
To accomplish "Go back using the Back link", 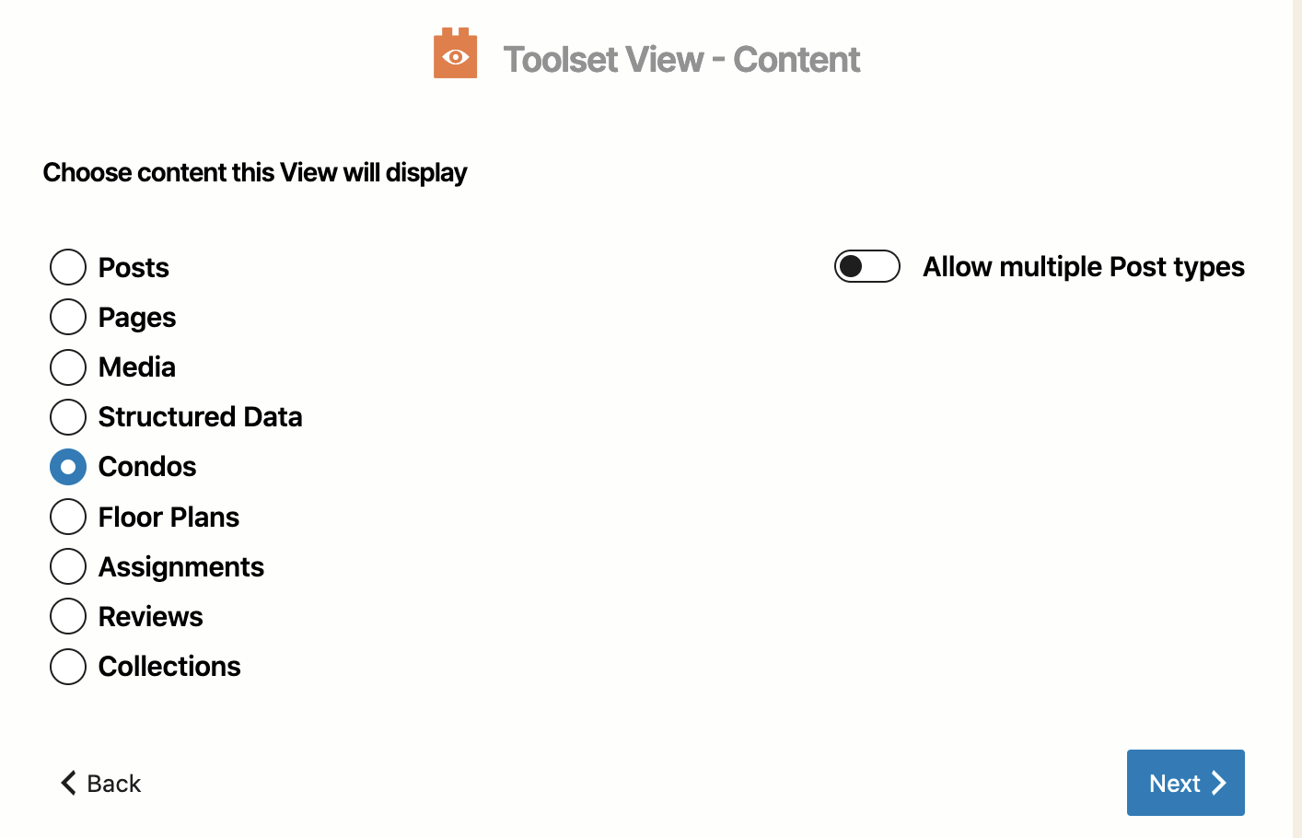I will pos(100,783).
